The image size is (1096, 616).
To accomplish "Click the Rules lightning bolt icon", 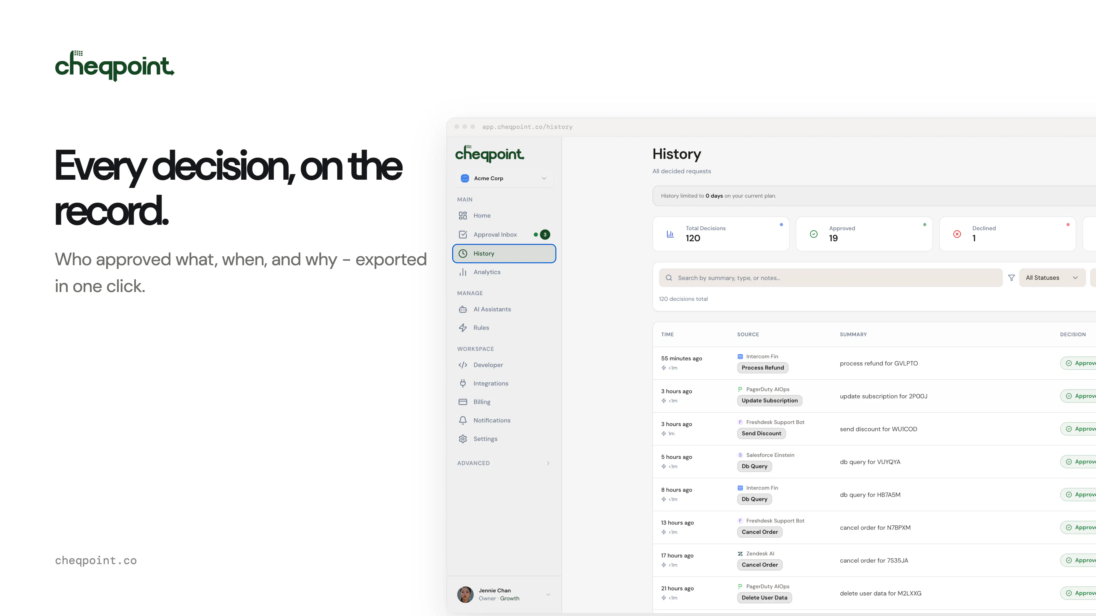I will pos(462,328).
